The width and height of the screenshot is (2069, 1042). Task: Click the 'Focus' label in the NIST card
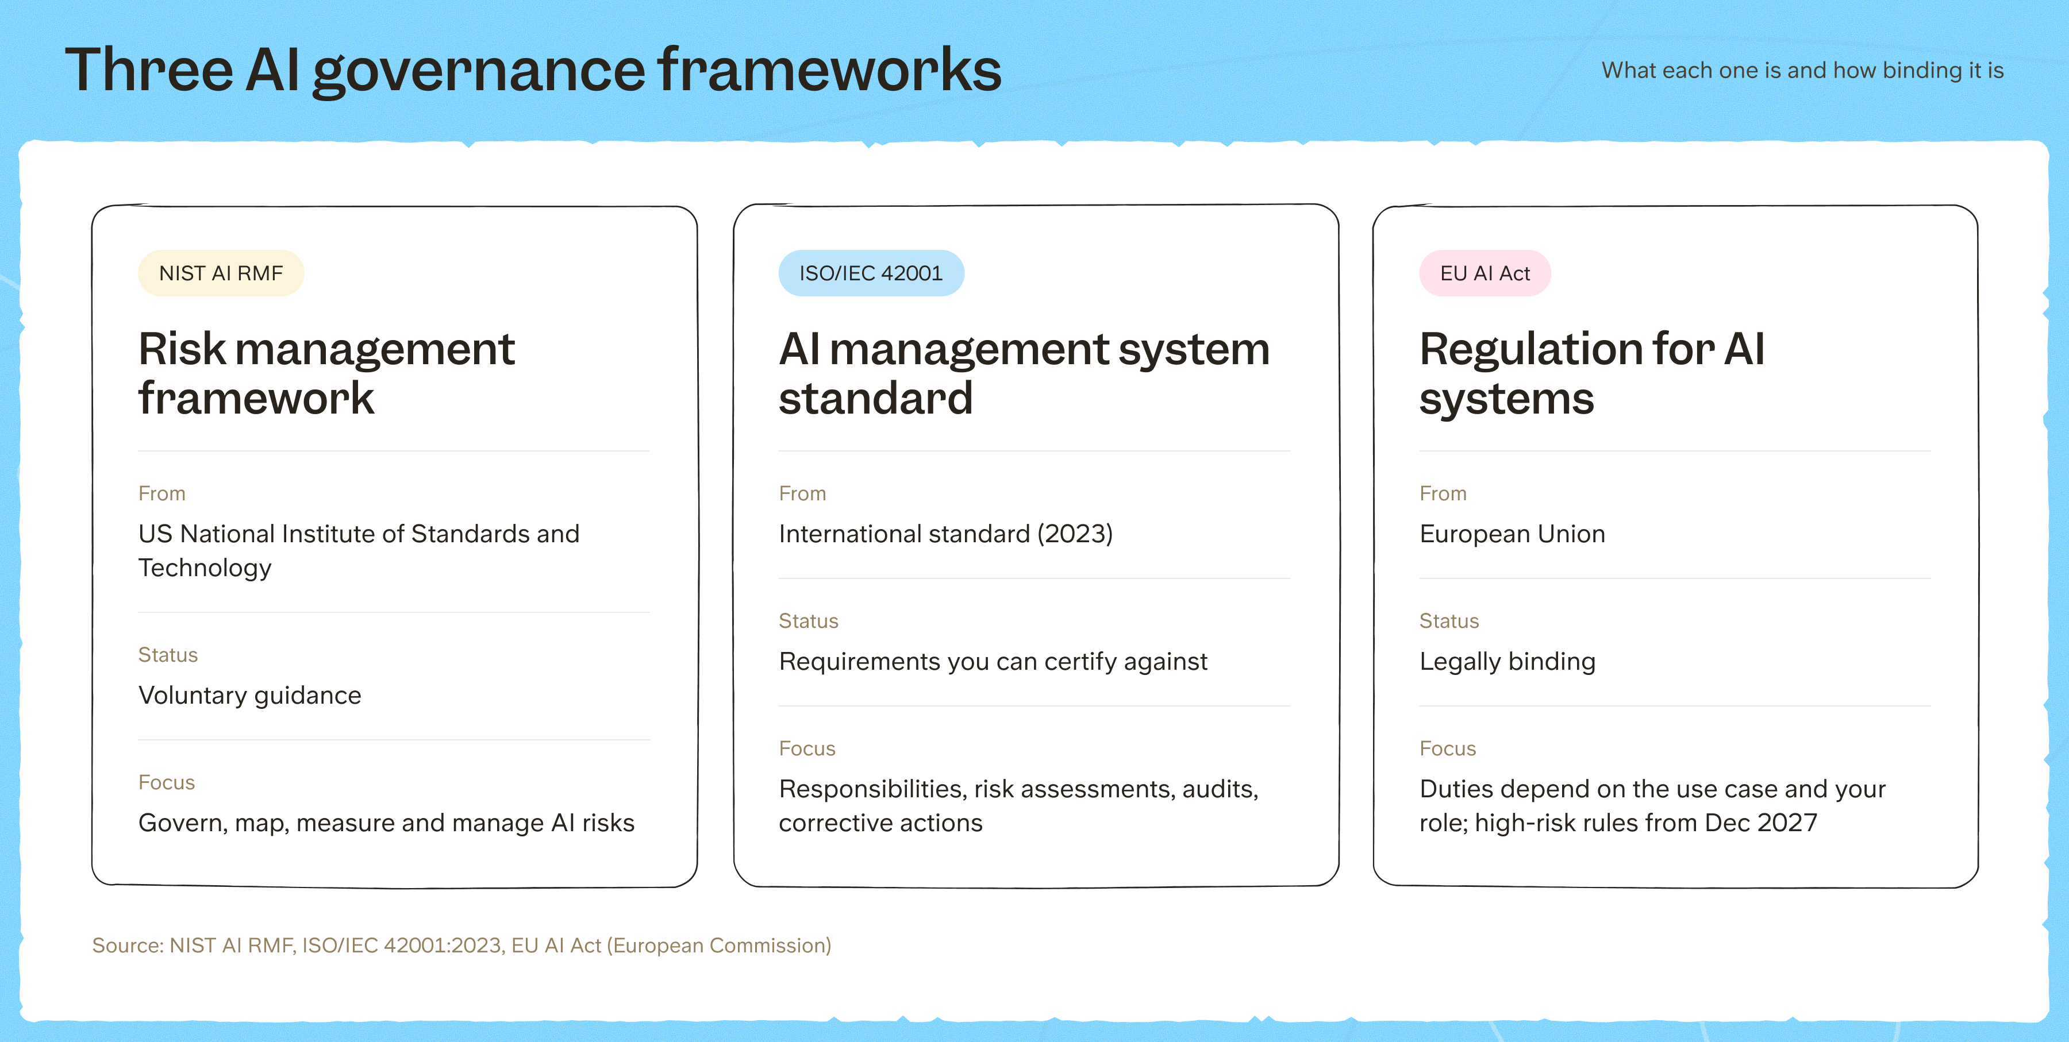coord(166,782)
